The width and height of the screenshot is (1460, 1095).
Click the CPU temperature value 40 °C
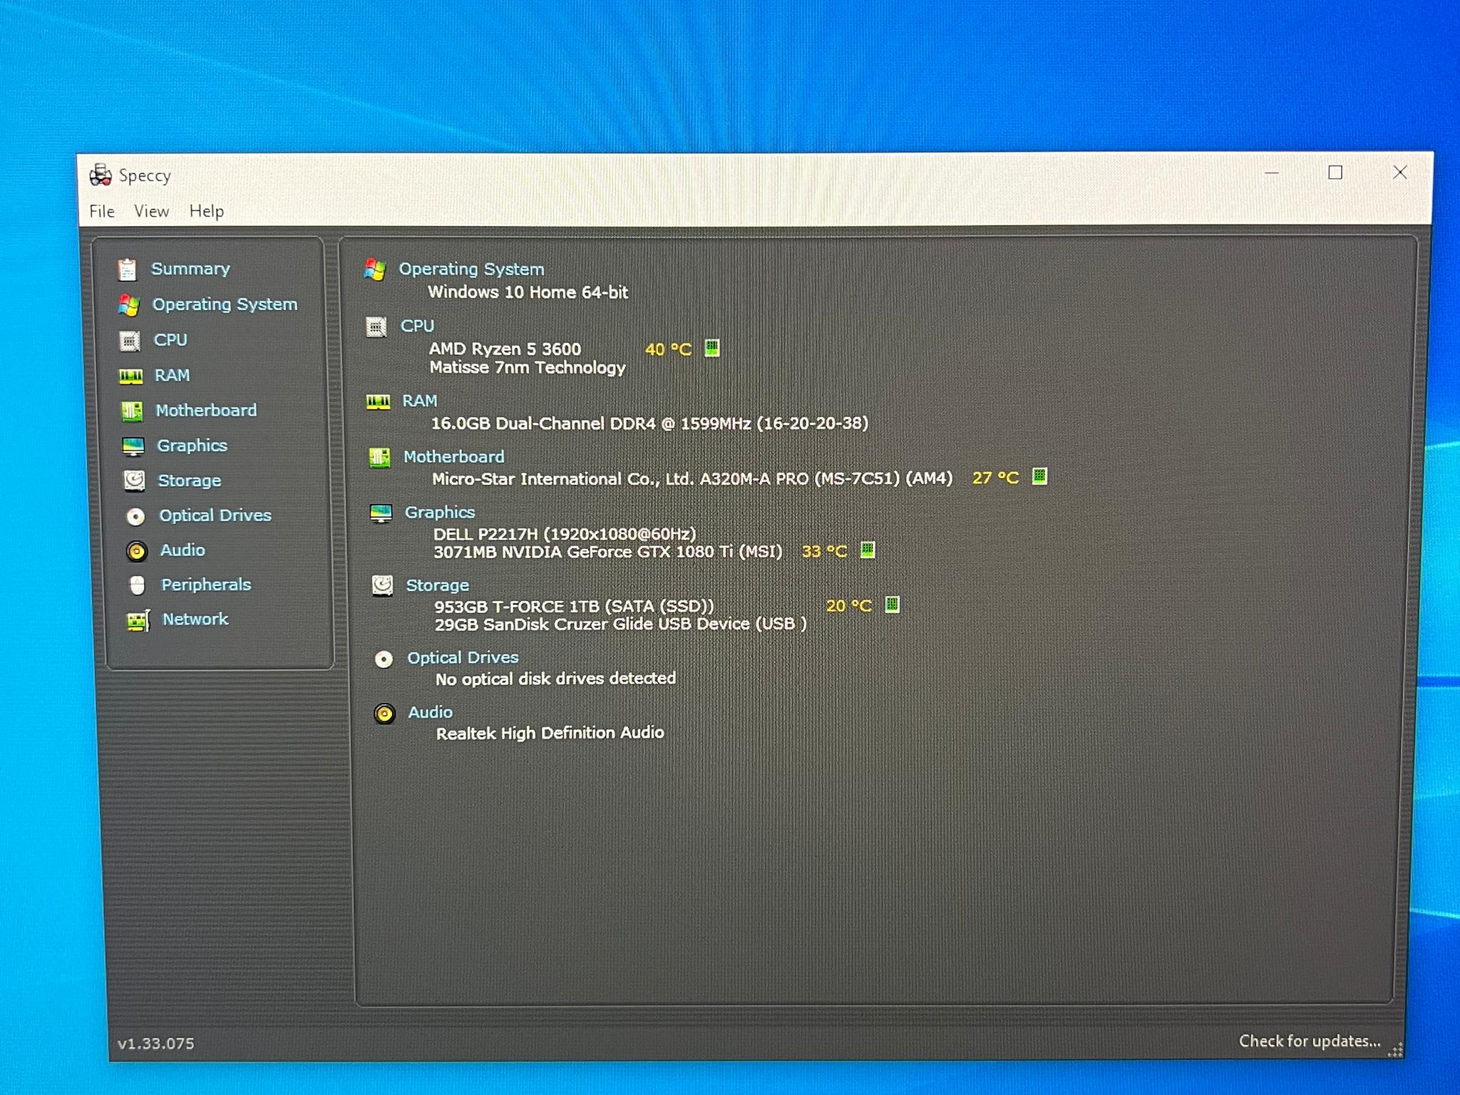point(668,349)
